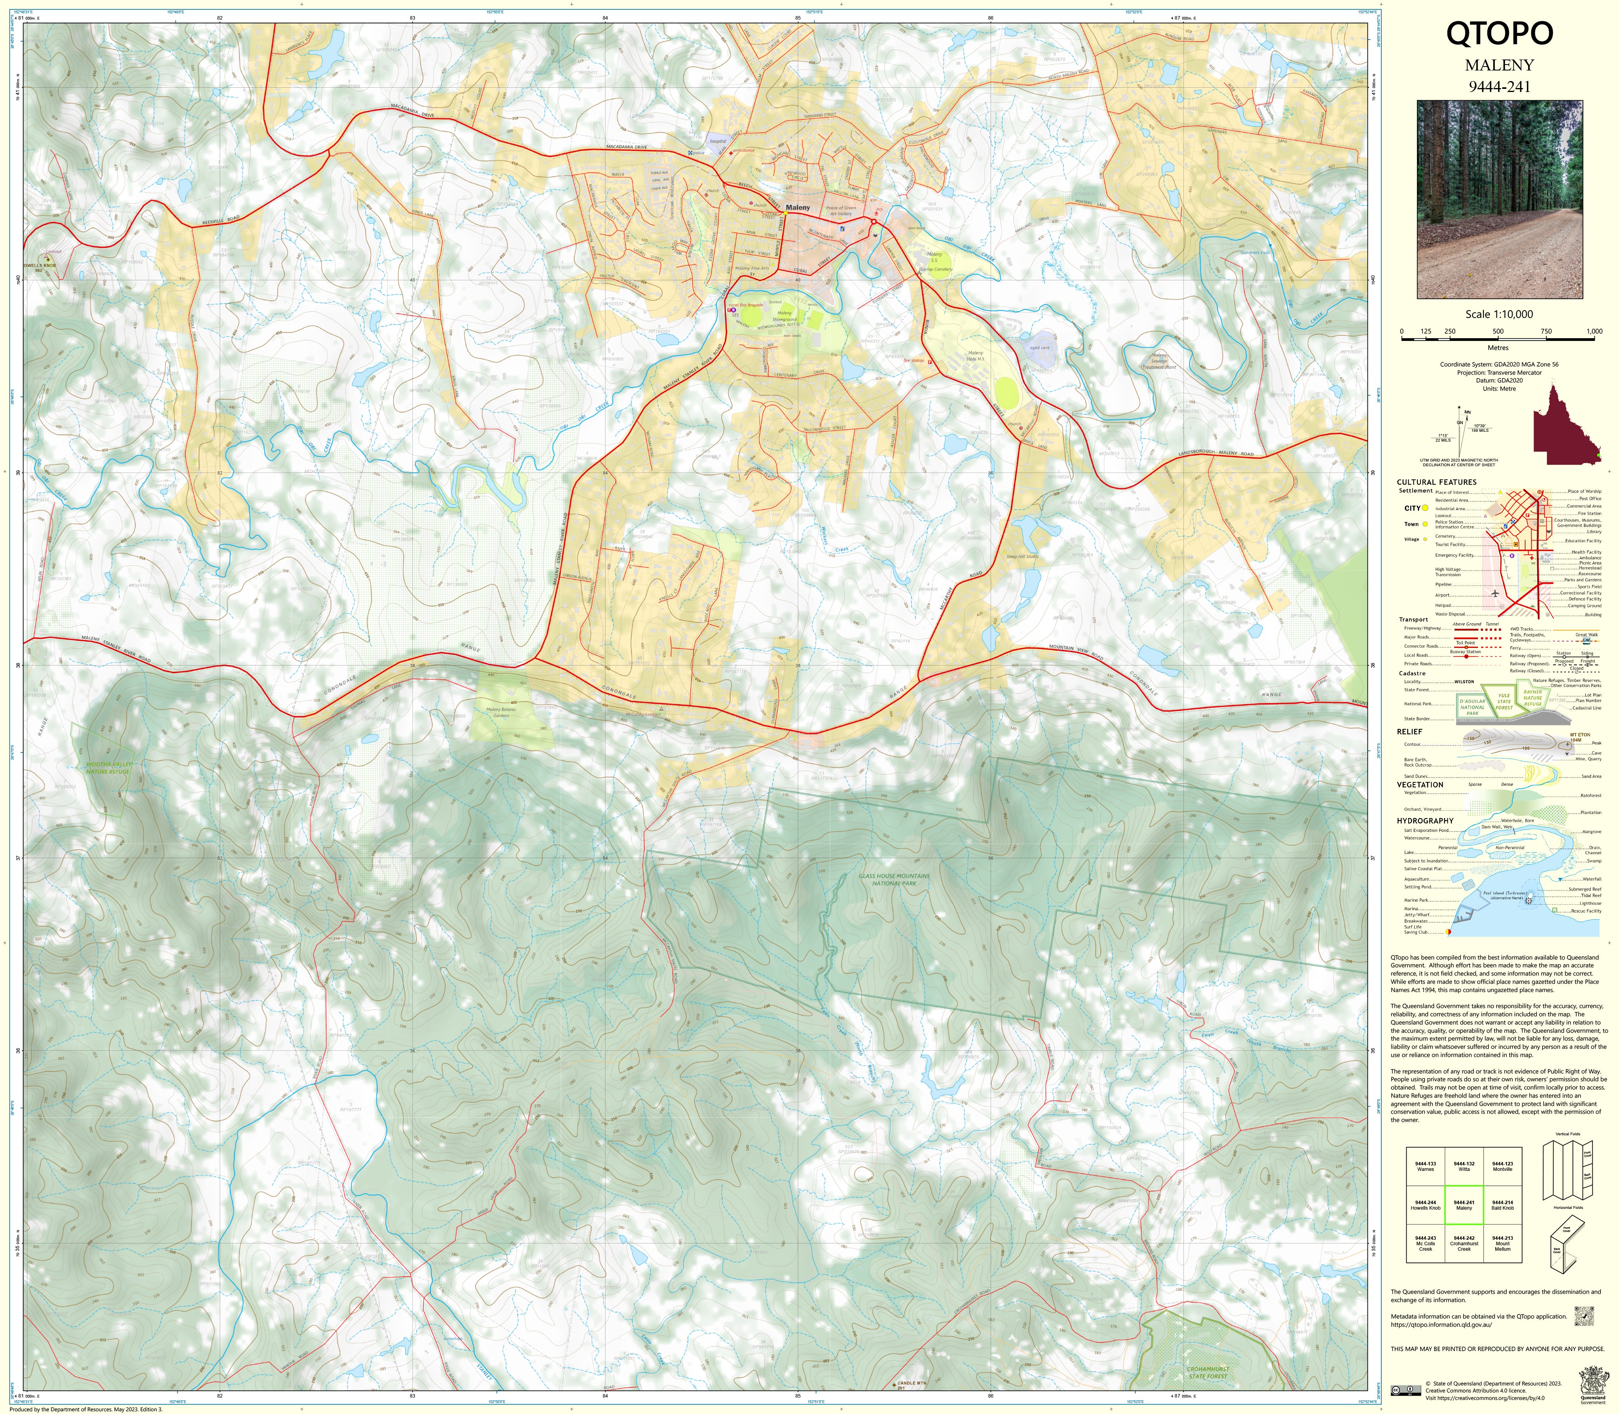Screen dimensions: 1619x1414
Task: Click the red post office PO icon
Action: (876, 214)
